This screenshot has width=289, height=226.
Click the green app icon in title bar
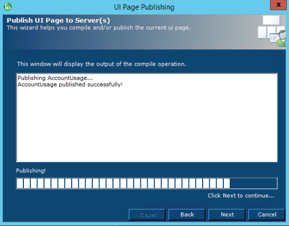[8, 7]
